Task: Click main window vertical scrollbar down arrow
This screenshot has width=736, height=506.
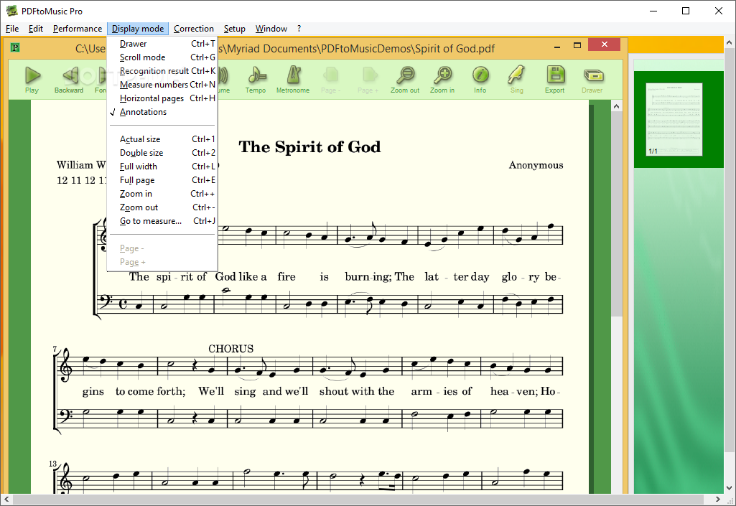Action: click(x=729, y=487)
